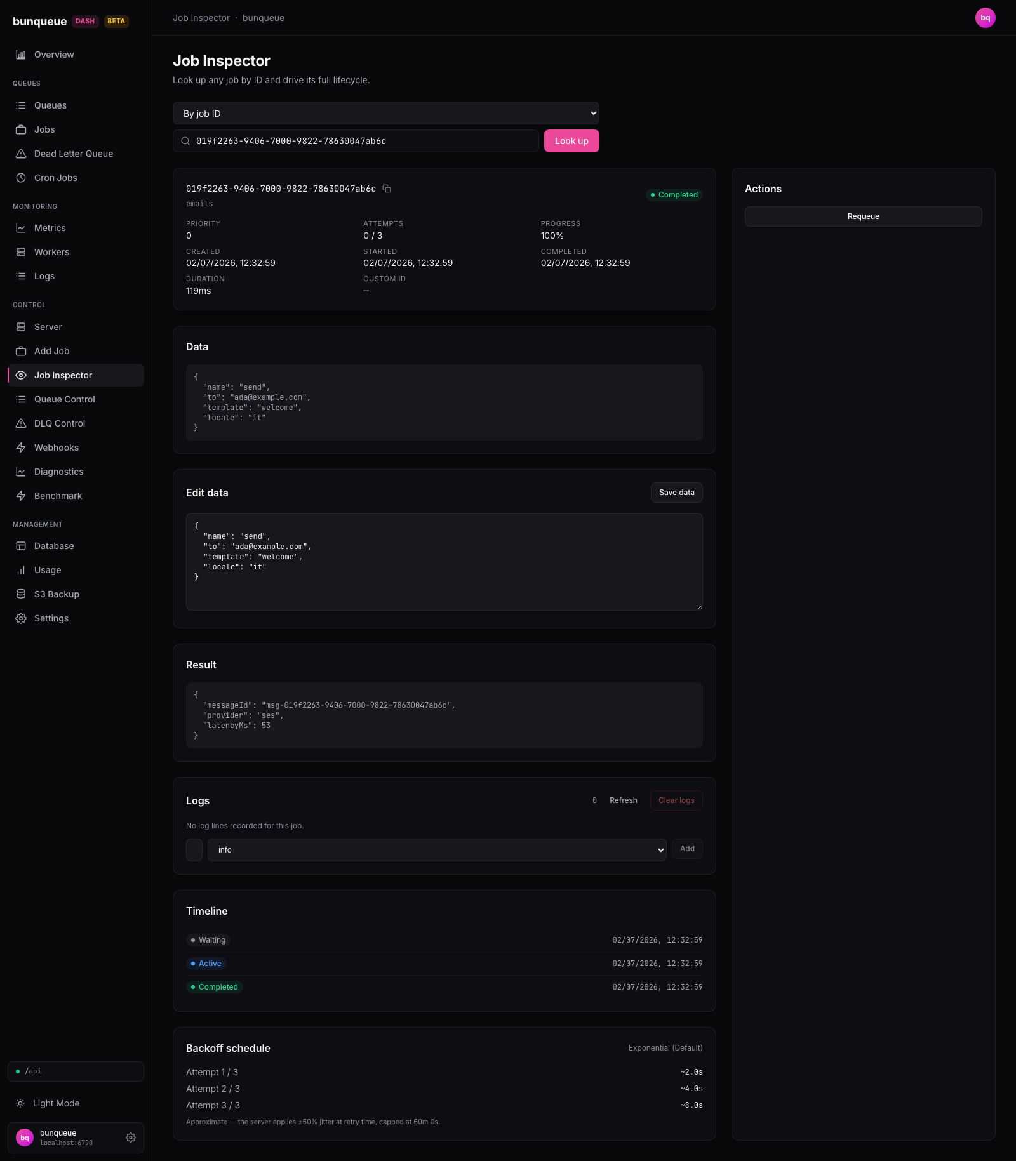The height and width of the screenshot is (1161, 1016).
Task: Click the ~8.0s backoff value
Action: (x=692, y=1105)
